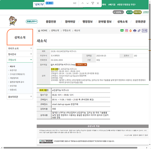Click the scroll-right arrow at bottom
151x149 pixels.
coord(147,148)
